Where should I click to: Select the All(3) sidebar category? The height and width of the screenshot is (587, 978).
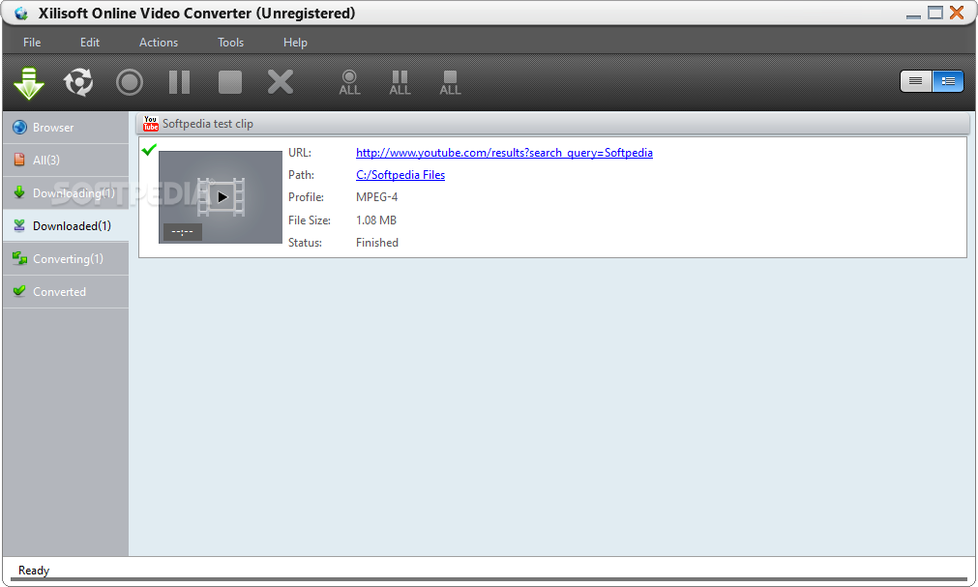[66, 161]
